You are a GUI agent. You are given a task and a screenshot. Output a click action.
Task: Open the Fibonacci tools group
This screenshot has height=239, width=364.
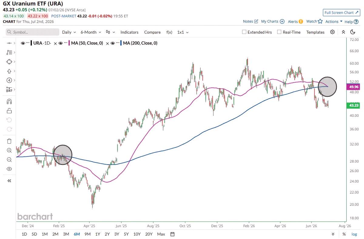(x=9, y=52)
